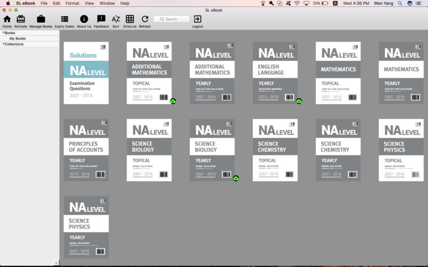Open Science Biology Topical book cover
The width and height of the screenshot is (428, 267).
point(149,150)
